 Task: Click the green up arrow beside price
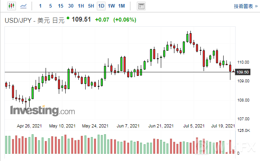(68, 18)
